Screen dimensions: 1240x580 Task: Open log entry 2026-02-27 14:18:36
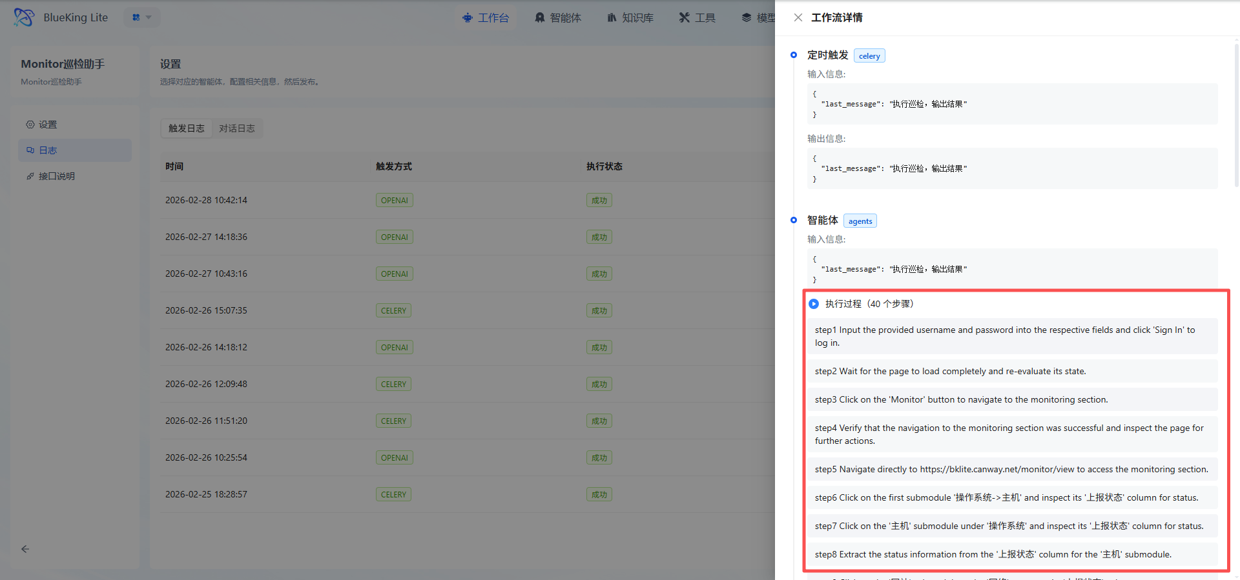pyautogui.click(x=206, y=237)
